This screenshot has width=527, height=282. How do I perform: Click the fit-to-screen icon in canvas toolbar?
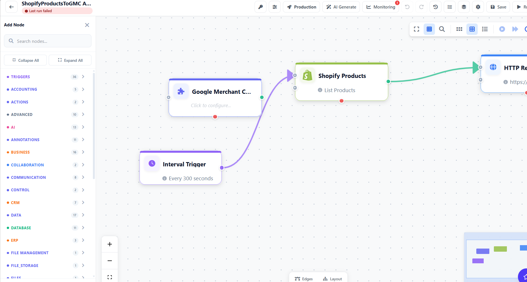(417, 29)
